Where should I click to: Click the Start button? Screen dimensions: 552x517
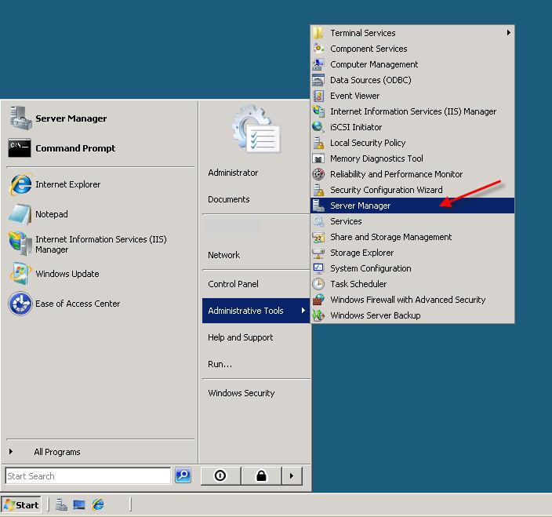(x=21, y=504)
